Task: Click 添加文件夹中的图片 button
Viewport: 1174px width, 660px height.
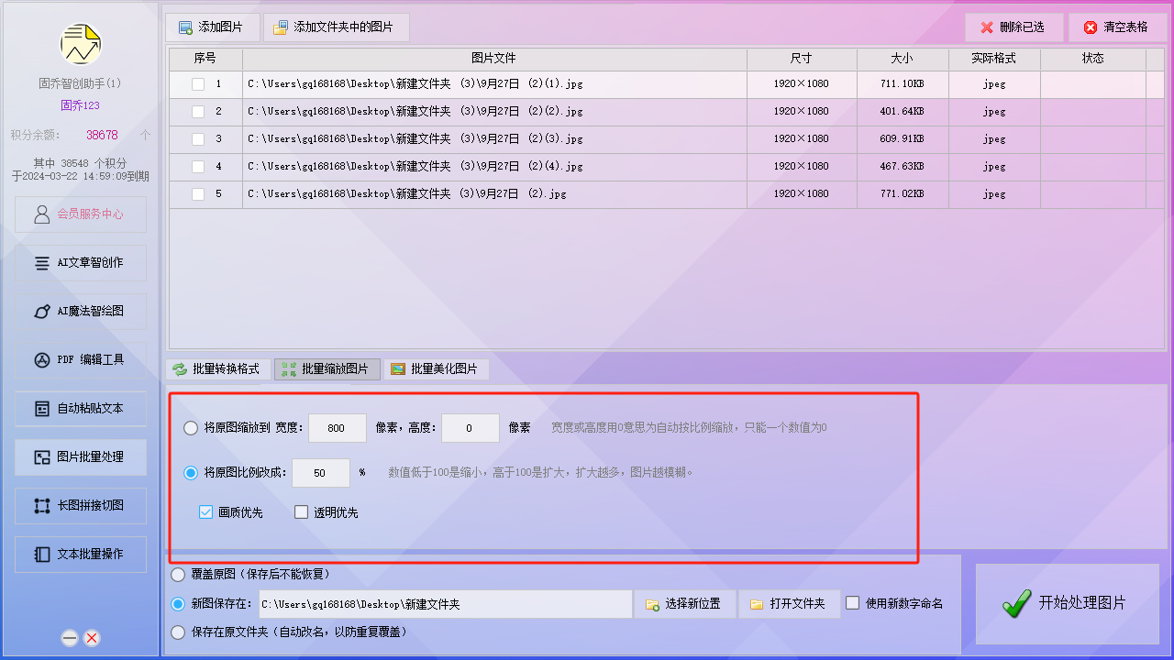Action: click(337, 27)
